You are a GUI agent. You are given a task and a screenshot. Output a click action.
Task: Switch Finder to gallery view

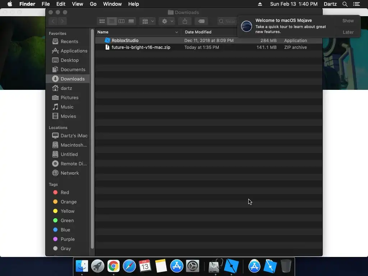(131, 21)
